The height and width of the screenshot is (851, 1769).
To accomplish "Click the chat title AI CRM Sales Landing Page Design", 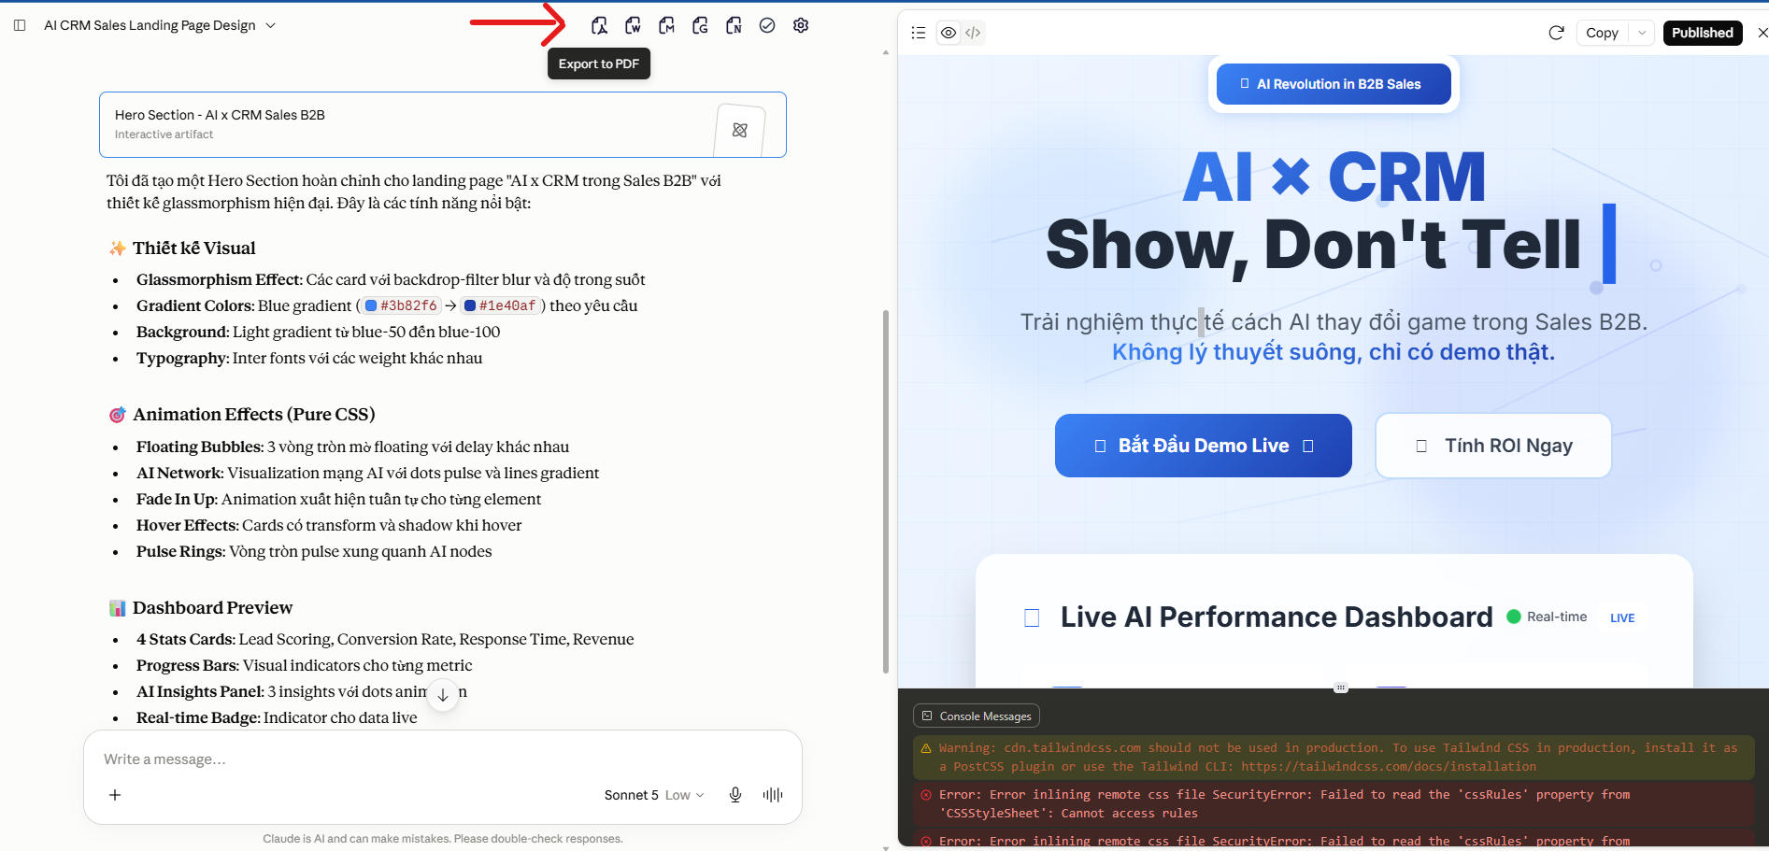I will [x=150, y=25].
